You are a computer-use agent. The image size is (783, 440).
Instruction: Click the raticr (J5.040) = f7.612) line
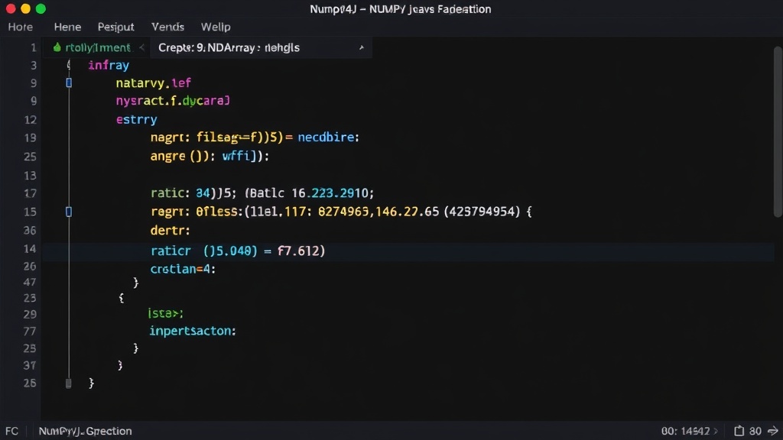(238, 251)
